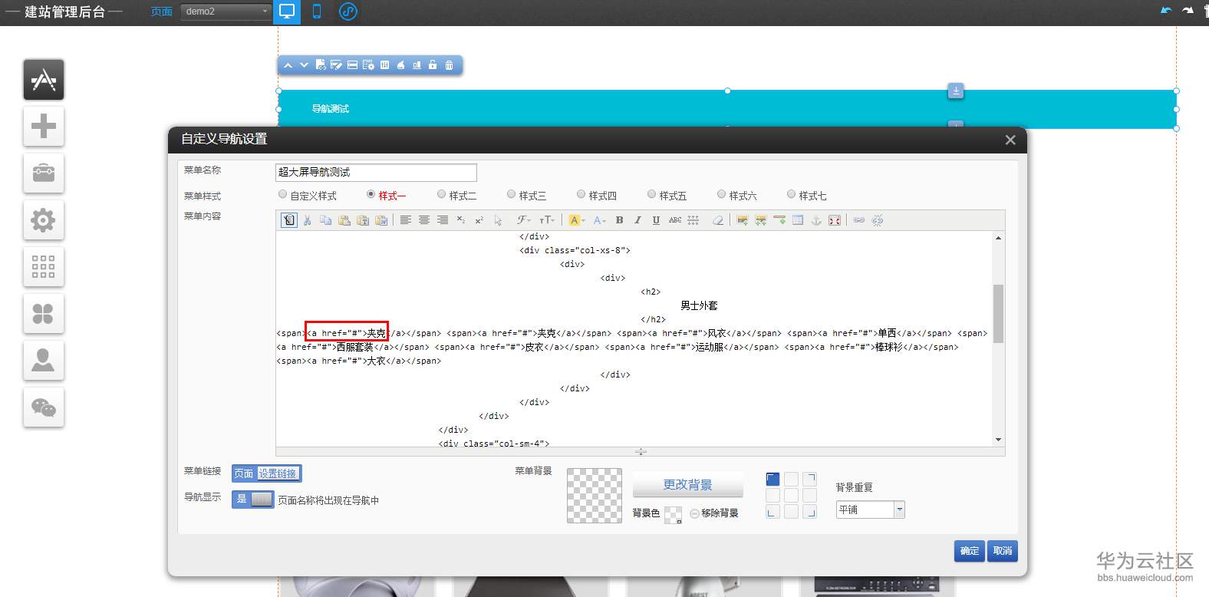Click the Paste clipboard icon in editor

[x=344, y=220]
